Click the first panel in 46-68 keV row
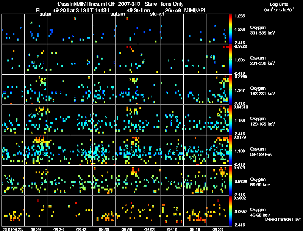 pos(13,211)
